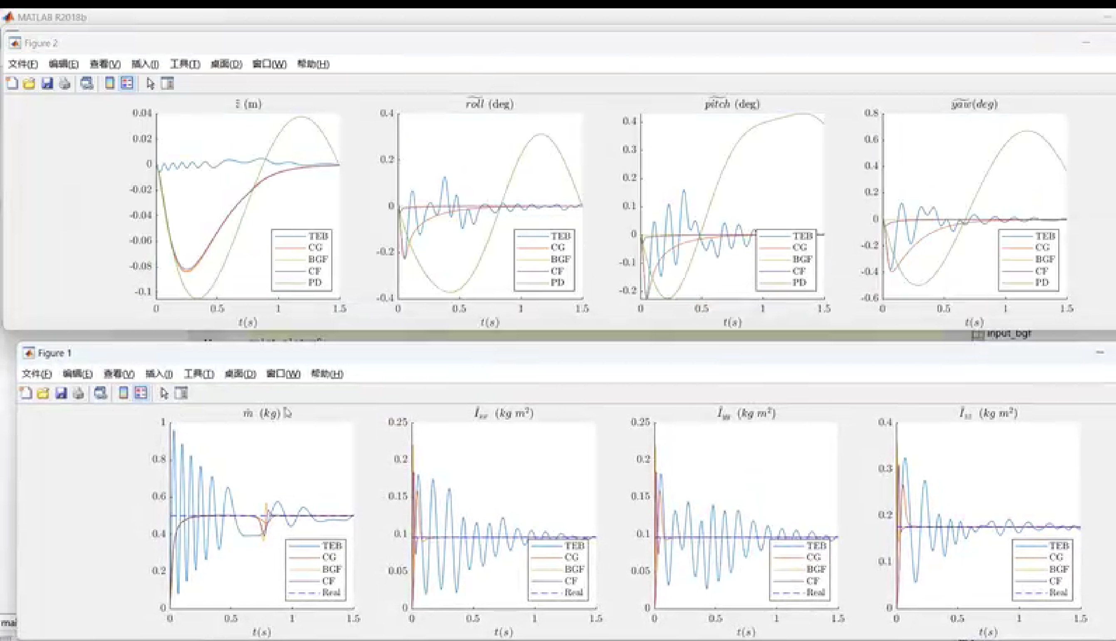Enable Edit Plot arrow tool in Figure 1
The width and height of the screenshot is (1116, 641).
164,393
